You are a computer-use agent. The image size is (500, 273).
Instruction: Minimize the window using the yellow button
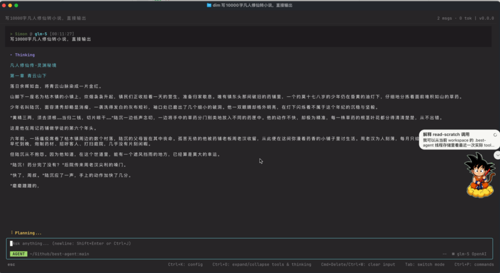(10, 5)
